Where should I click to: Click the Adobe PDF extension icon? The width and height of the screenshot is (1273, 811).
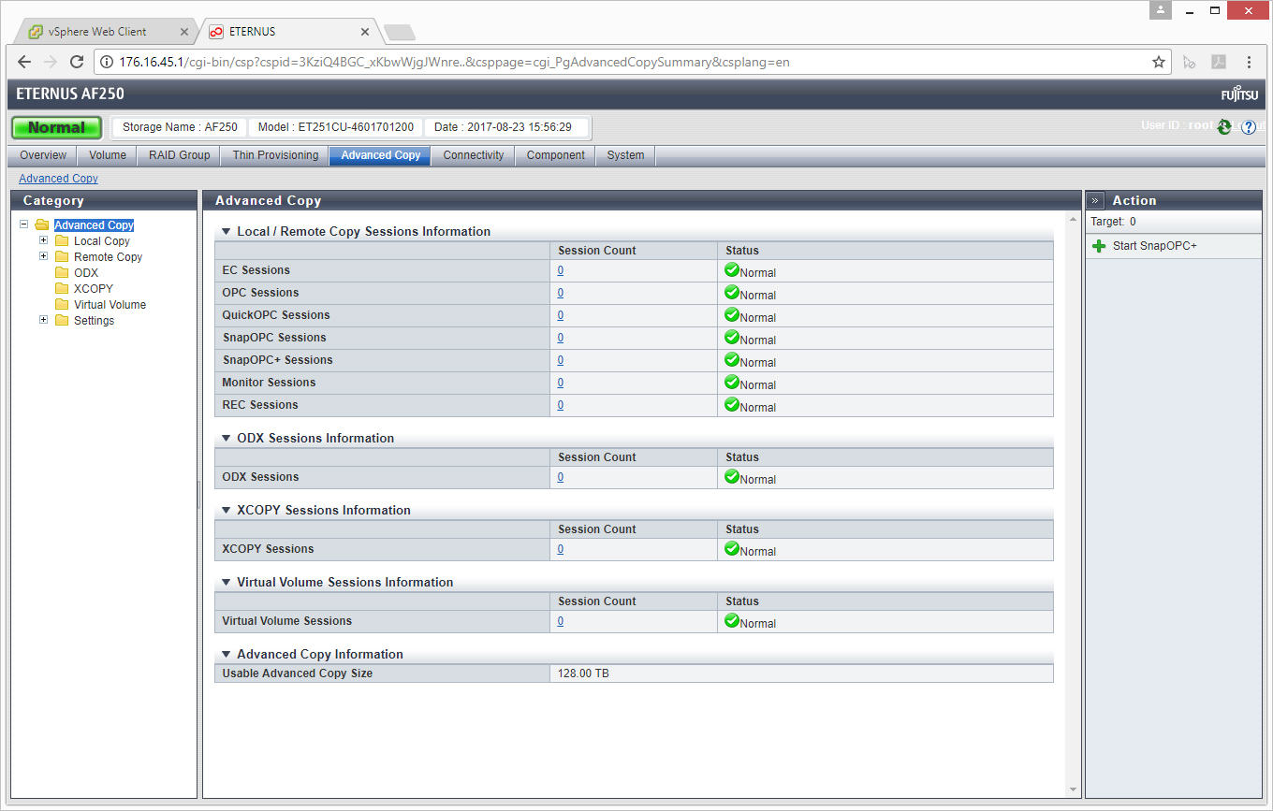pos(1219,63)
